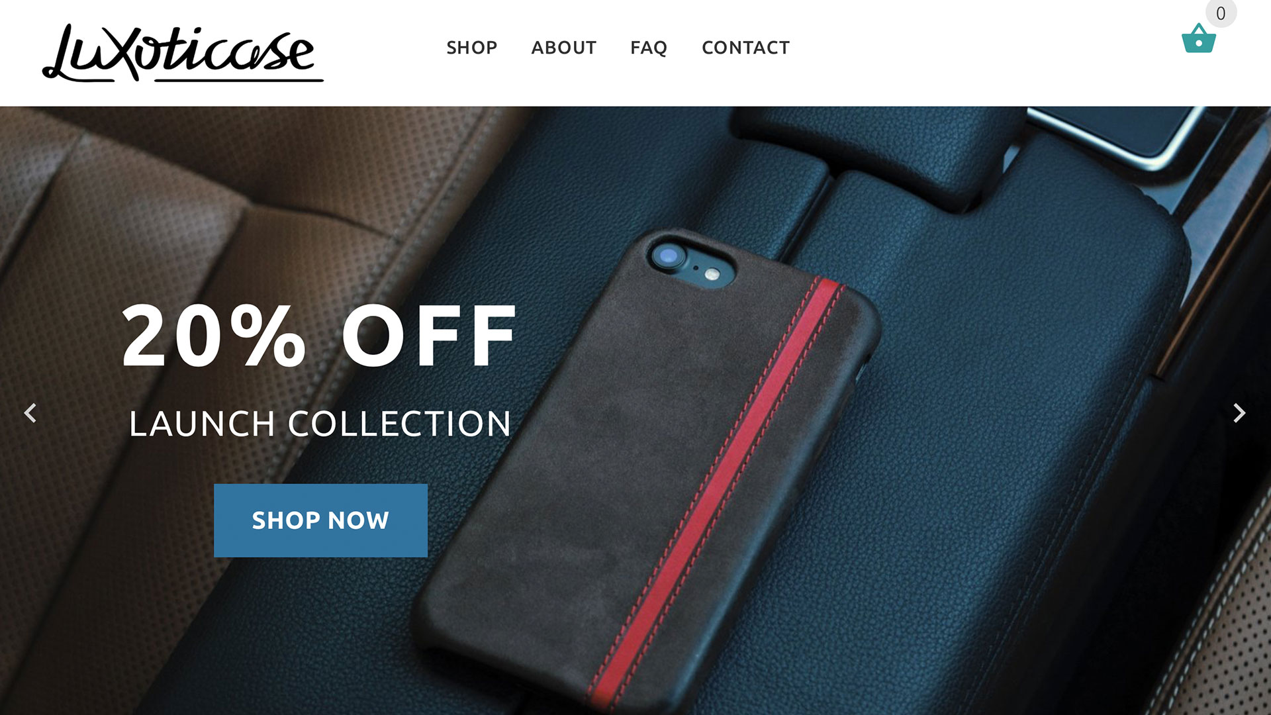Open the FAQ page link
The width and height of the screenshot is (1271, 715).
coord(649,48)
